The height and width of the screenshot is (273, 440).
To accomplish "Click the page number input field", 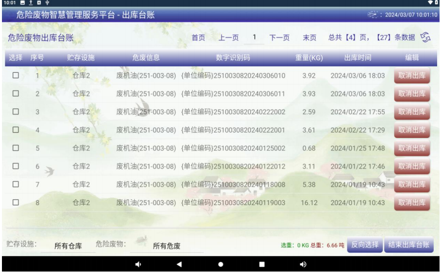I will pyautogui.click(x=254, y=37).
